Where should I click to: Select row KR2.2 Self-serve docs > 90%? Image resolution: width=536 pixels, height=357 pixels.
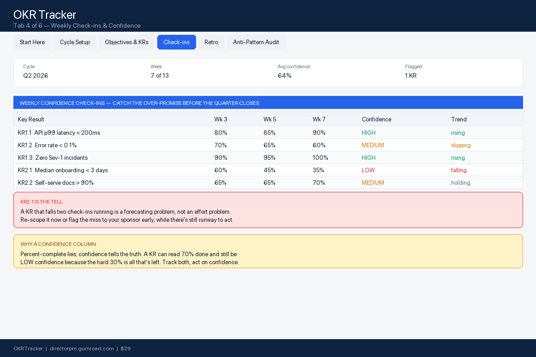(268, 183)
